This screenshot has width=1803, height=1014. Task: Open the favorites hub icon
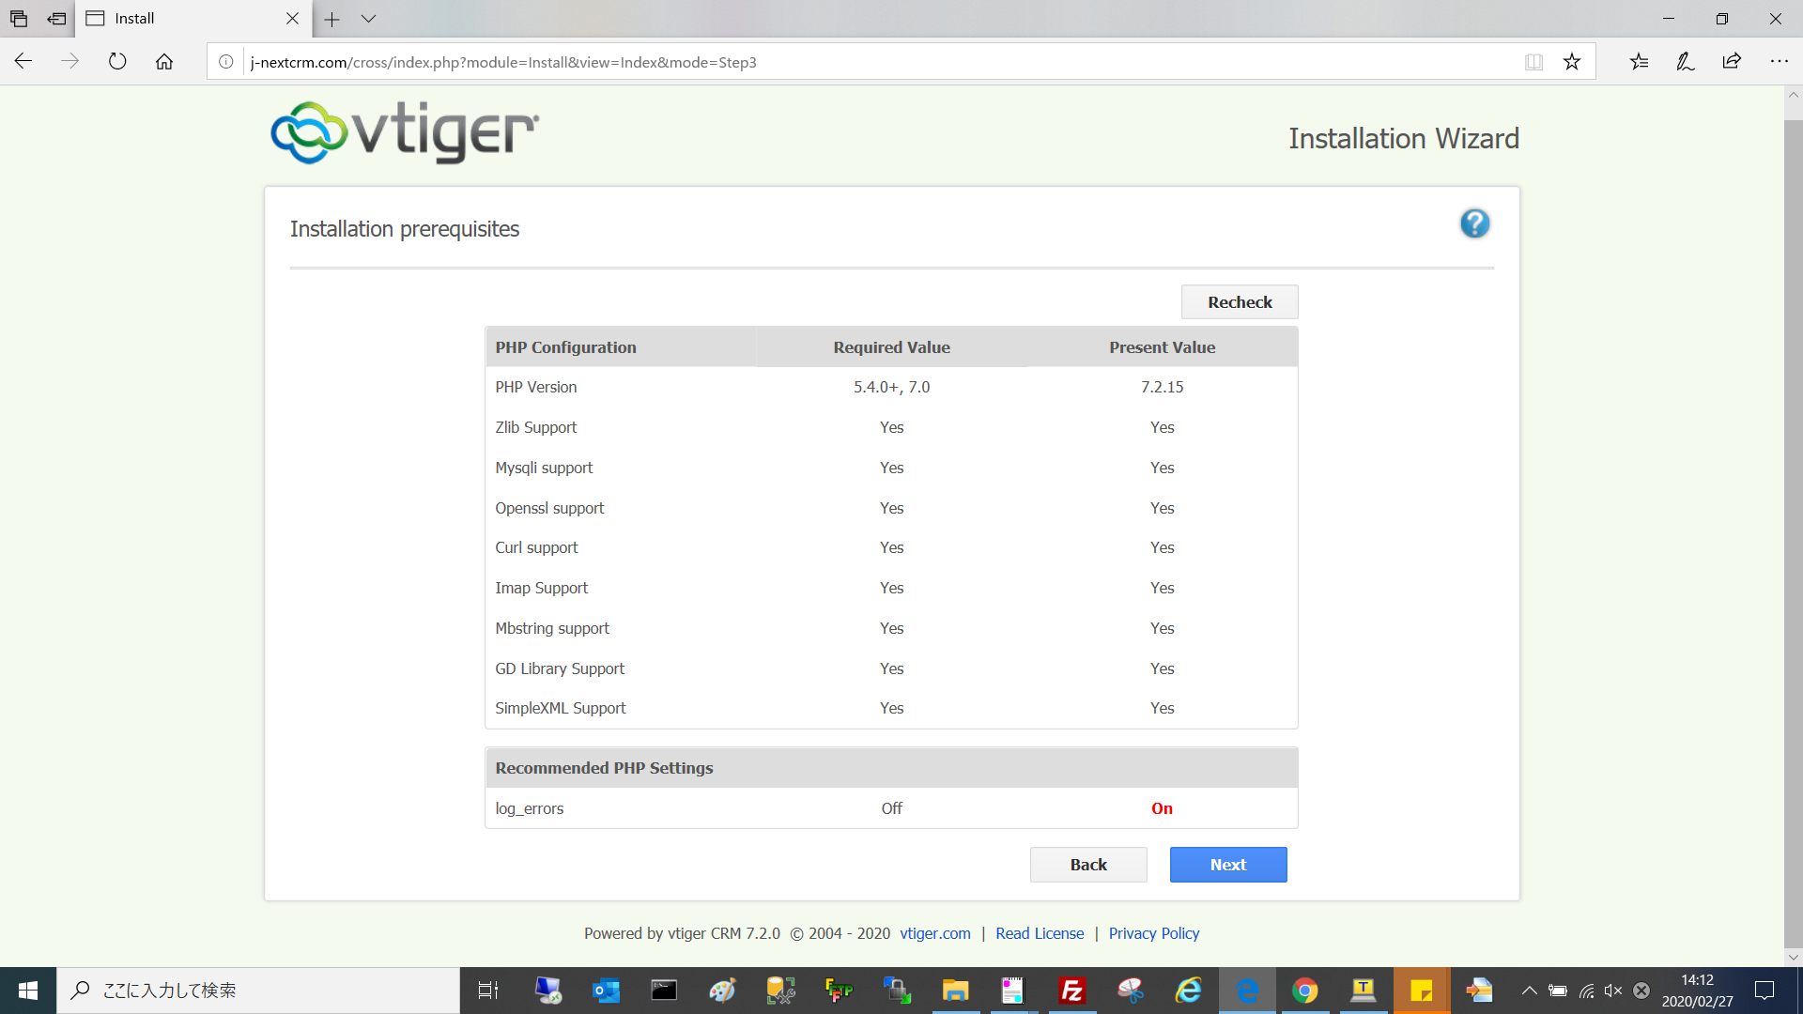click(x=1639, y=62)
